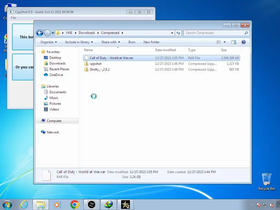Click the CppShot title bar
Screen dimensions: 280x210
[68, 12]
